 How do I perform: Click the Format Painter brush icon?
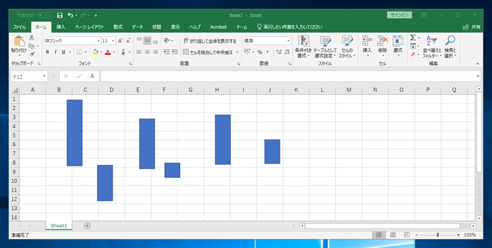[31, 54]
